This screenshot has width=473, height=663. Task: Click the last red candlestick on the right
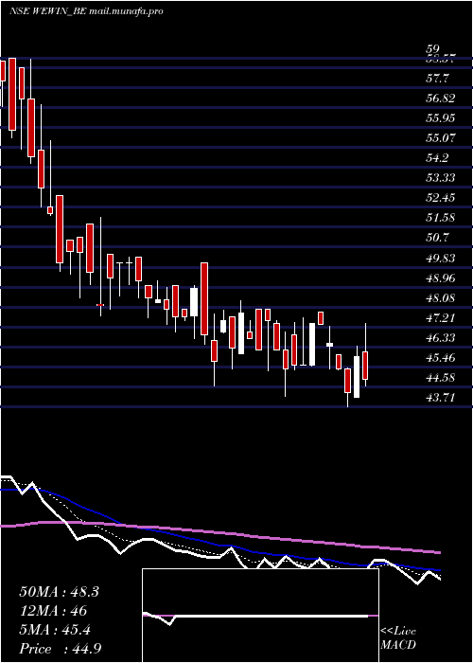click(365, 366)
